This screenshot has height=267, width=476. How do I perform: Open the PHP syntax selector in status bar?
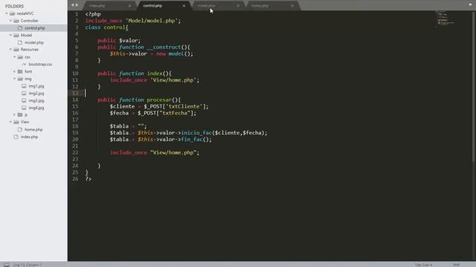(456, 265)
